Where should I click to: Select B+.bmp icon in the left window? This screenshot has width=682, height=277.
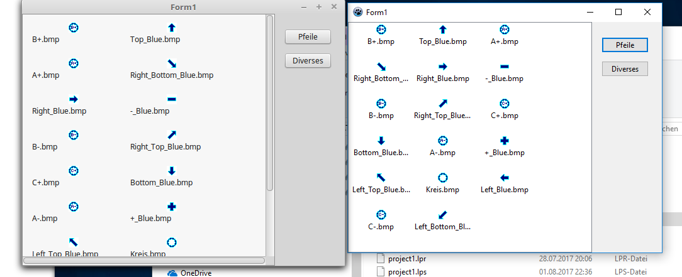click(x=73, y=28)
